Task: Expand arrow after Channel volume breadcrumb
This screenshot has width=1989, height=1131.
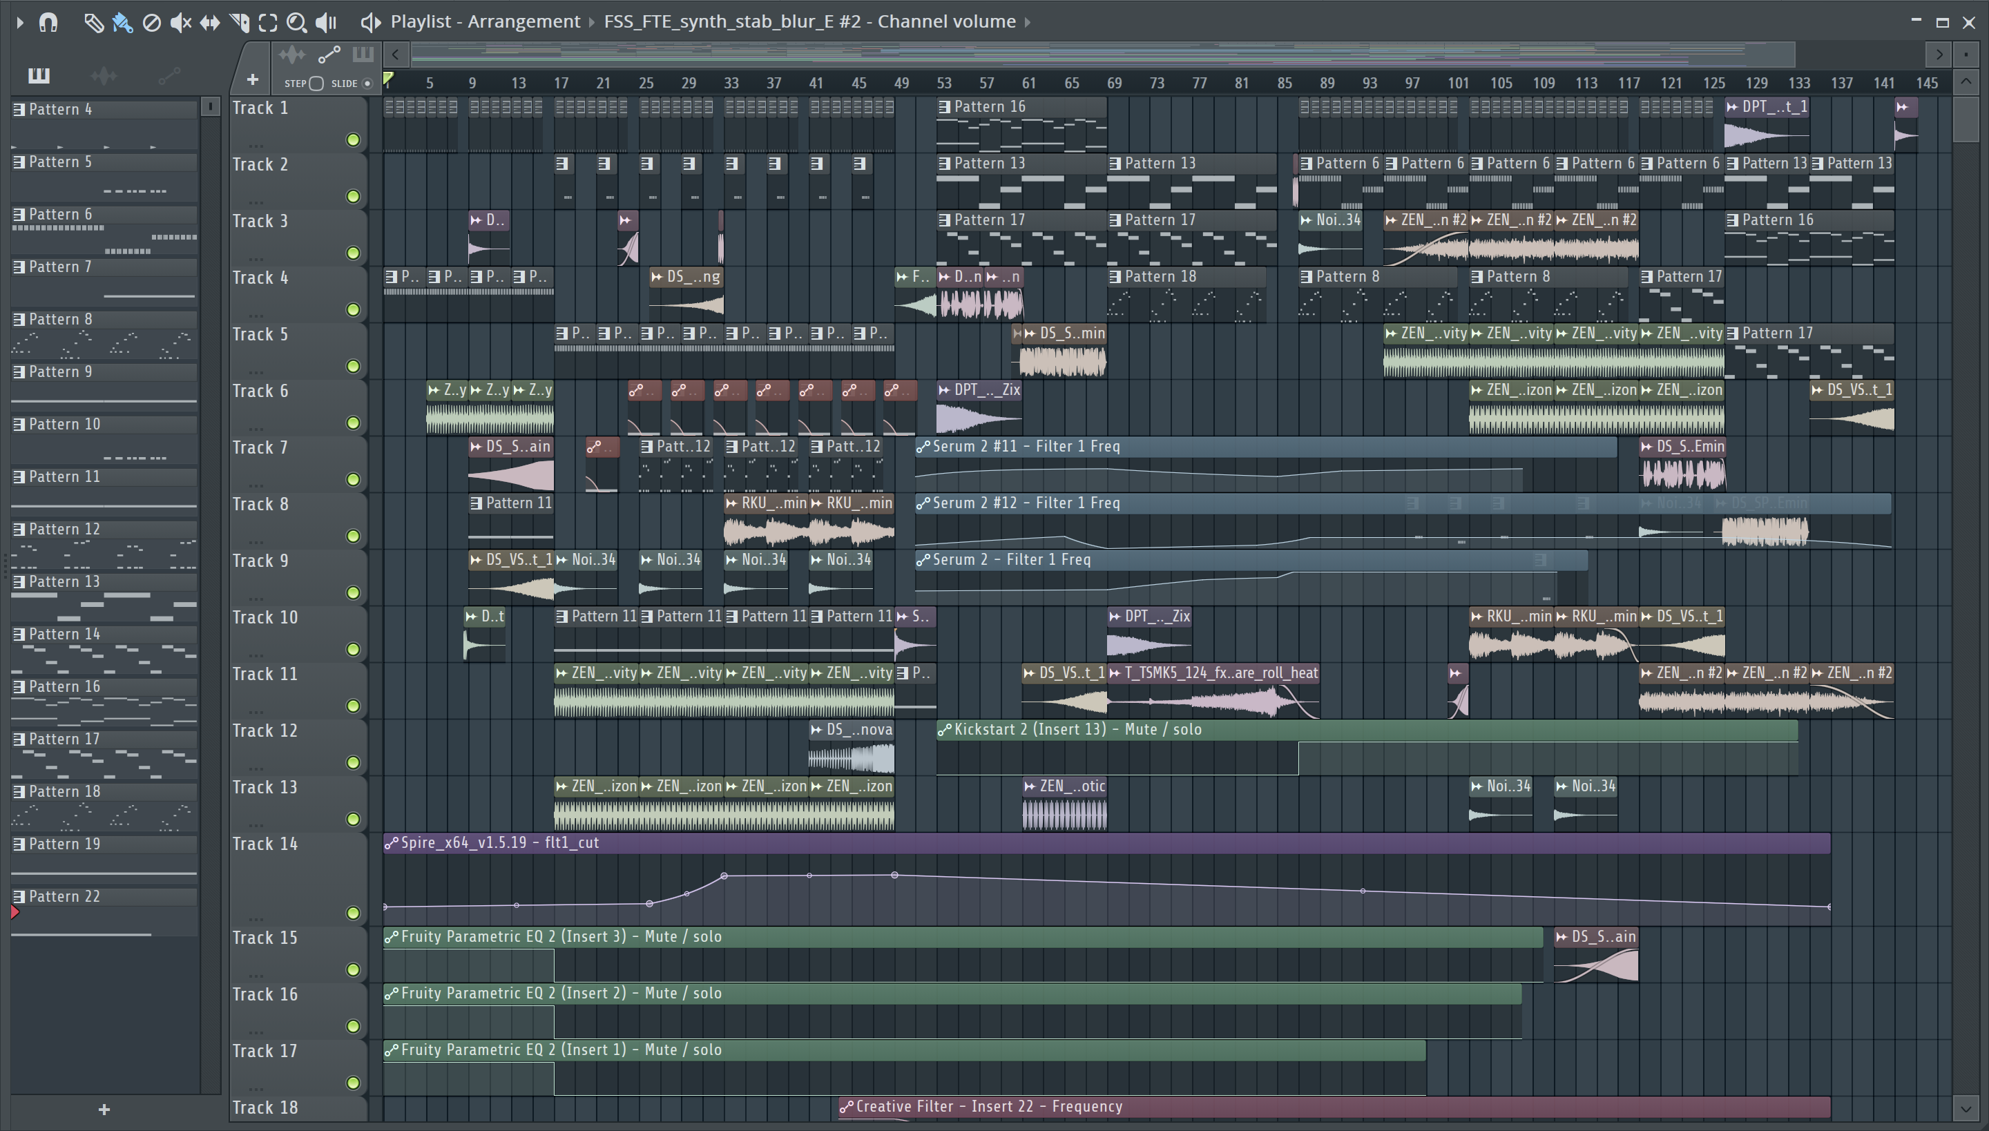Action: coord(1027,22)
